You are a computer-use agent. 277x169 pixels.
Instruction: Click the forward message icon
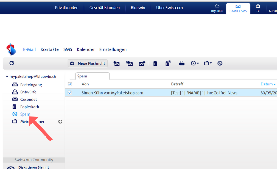click(142, 63)
